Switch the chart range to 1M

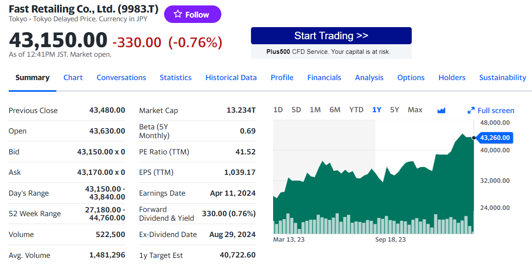point(315,110)
